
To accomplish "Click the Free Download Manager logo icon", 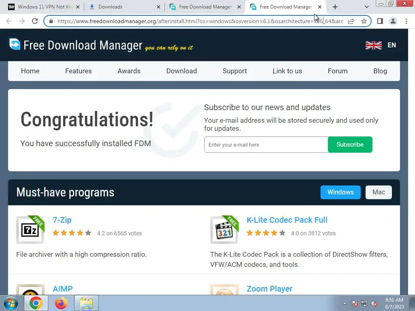I will pyautogui.click(x=15, y=44).
